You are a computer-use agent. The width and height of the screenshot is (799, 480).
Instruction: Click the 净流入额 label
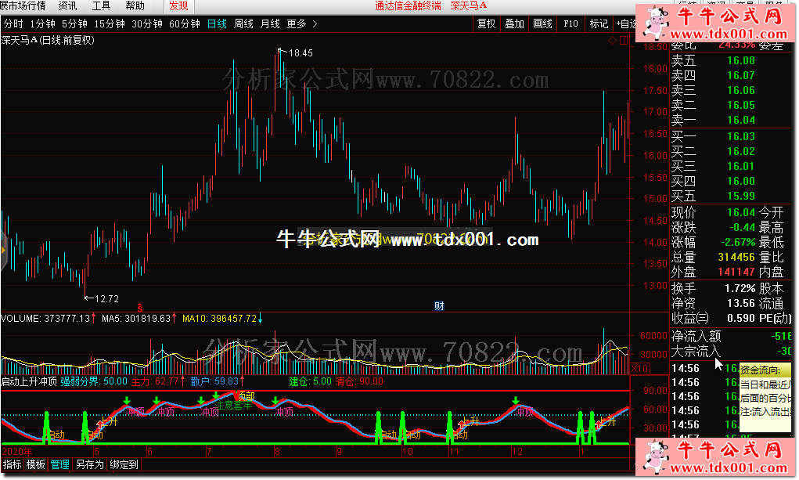point(696,336)
